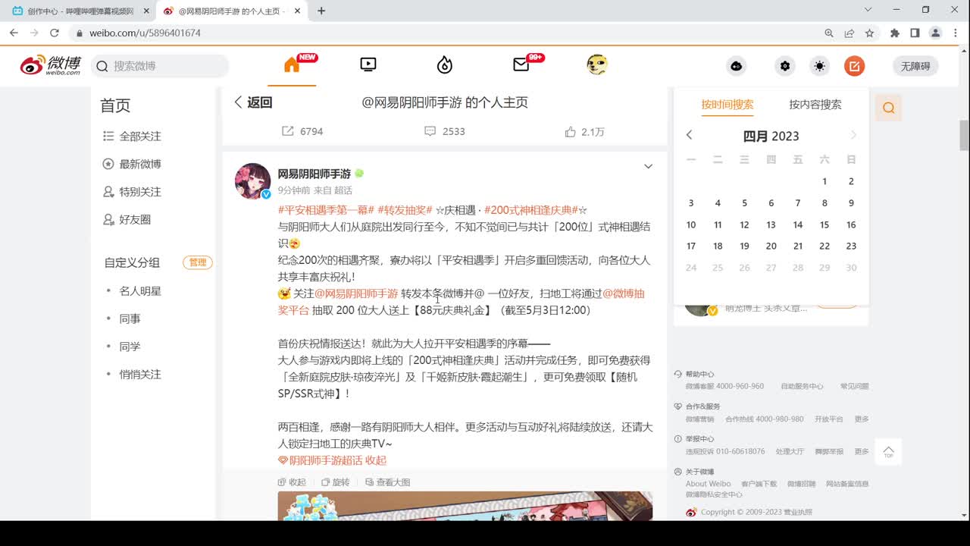970x546 pixels.
Task: Click the Weibo logo
Action: (50, 65)
